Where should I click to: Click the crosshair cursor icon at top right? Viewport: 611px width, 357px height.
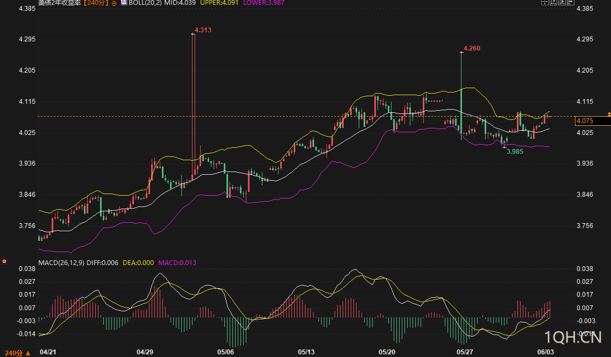pyautogui.click(x=545, y=2)
